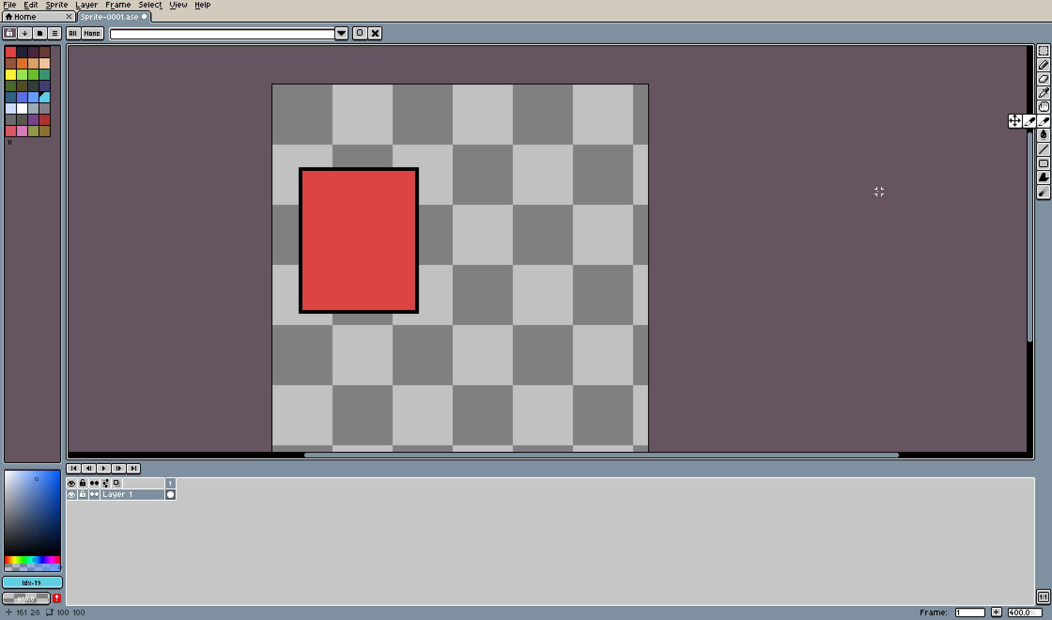Open the palette presets down-arrow button
This screenshot has width=1052, height=620.
pos(25,33)
